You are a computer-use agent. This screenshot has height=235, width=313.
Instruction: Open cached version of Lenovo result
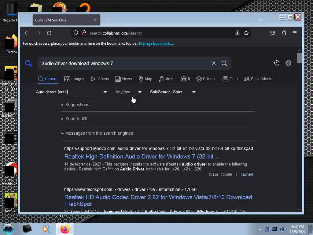pyautogui.click(x=247, y=174)
